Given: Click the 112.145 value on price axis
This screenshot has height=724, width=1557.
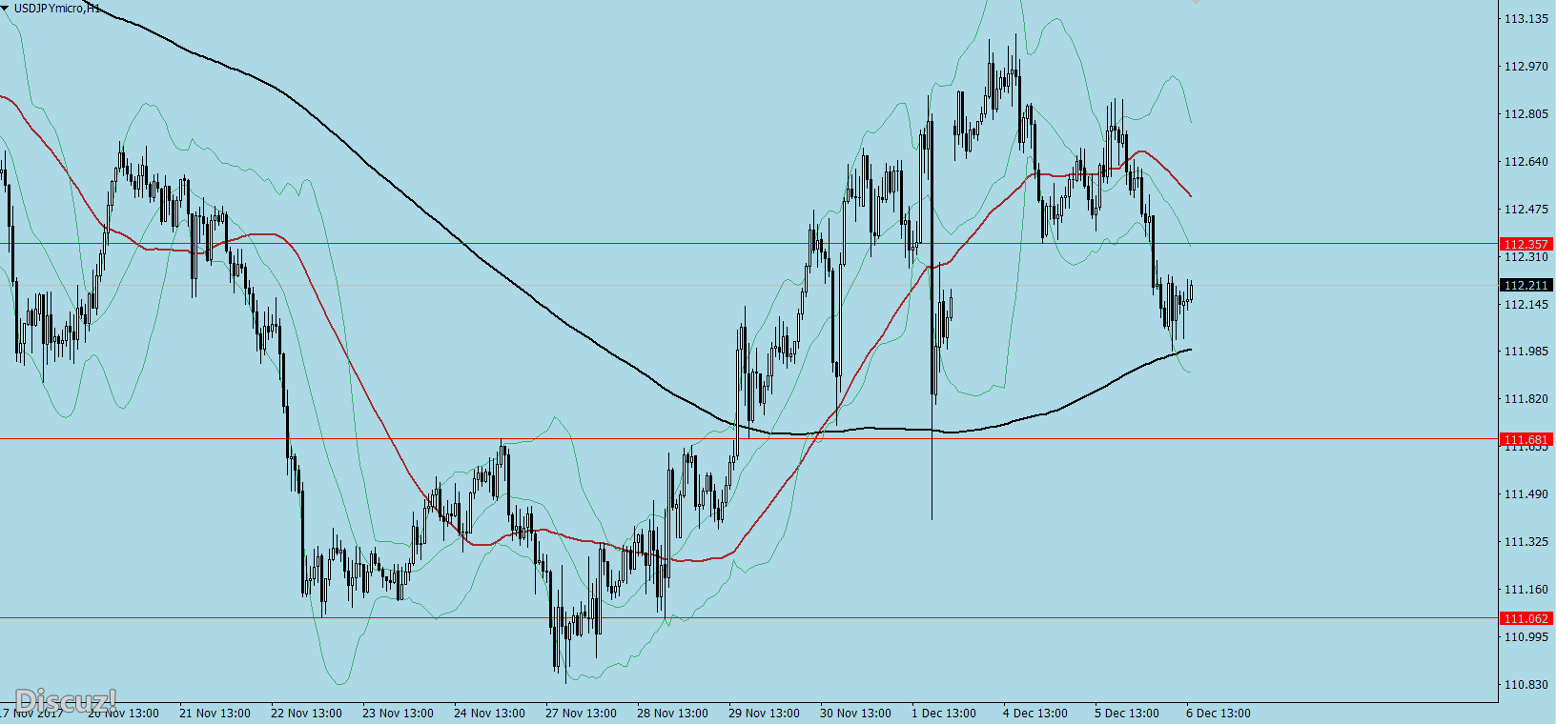Looking at the screenshot, I should click(1526, 304).
